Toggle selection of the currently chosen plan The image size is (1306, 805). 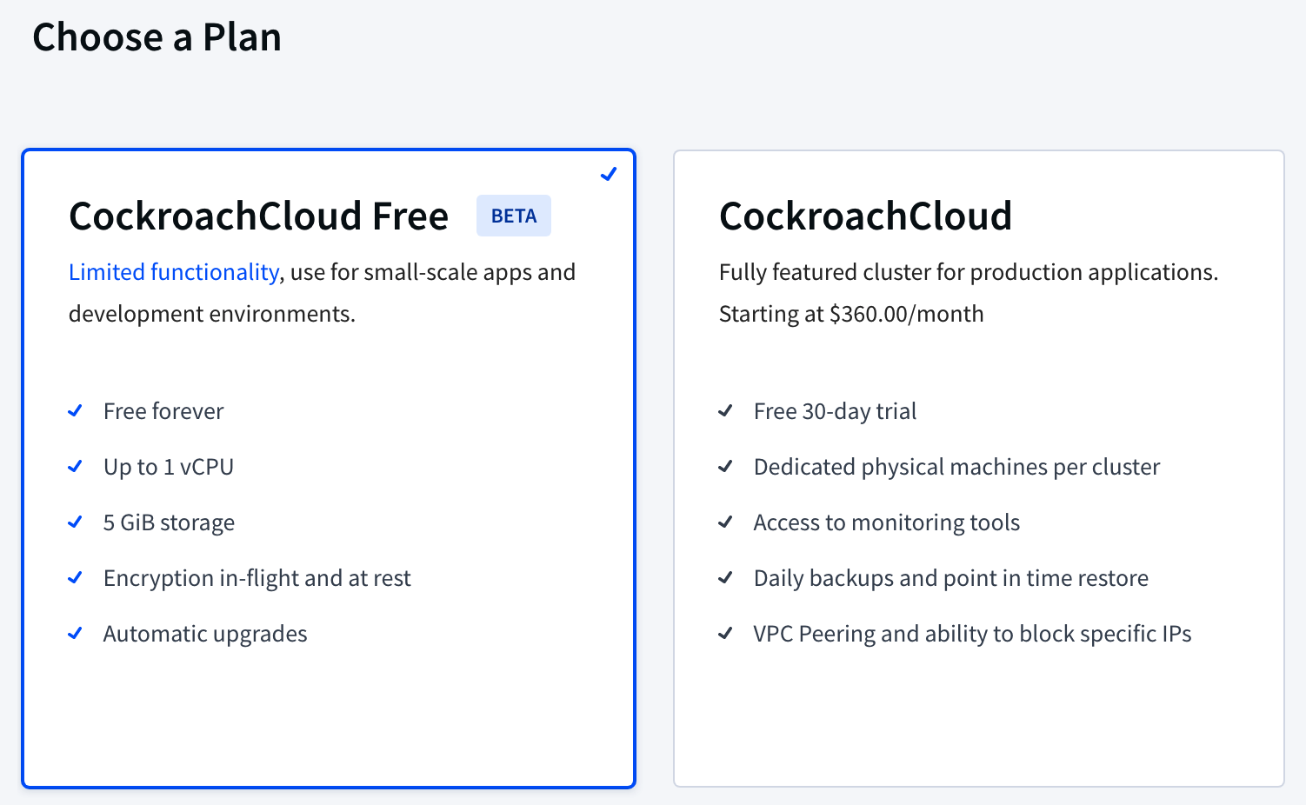[329, 713]
